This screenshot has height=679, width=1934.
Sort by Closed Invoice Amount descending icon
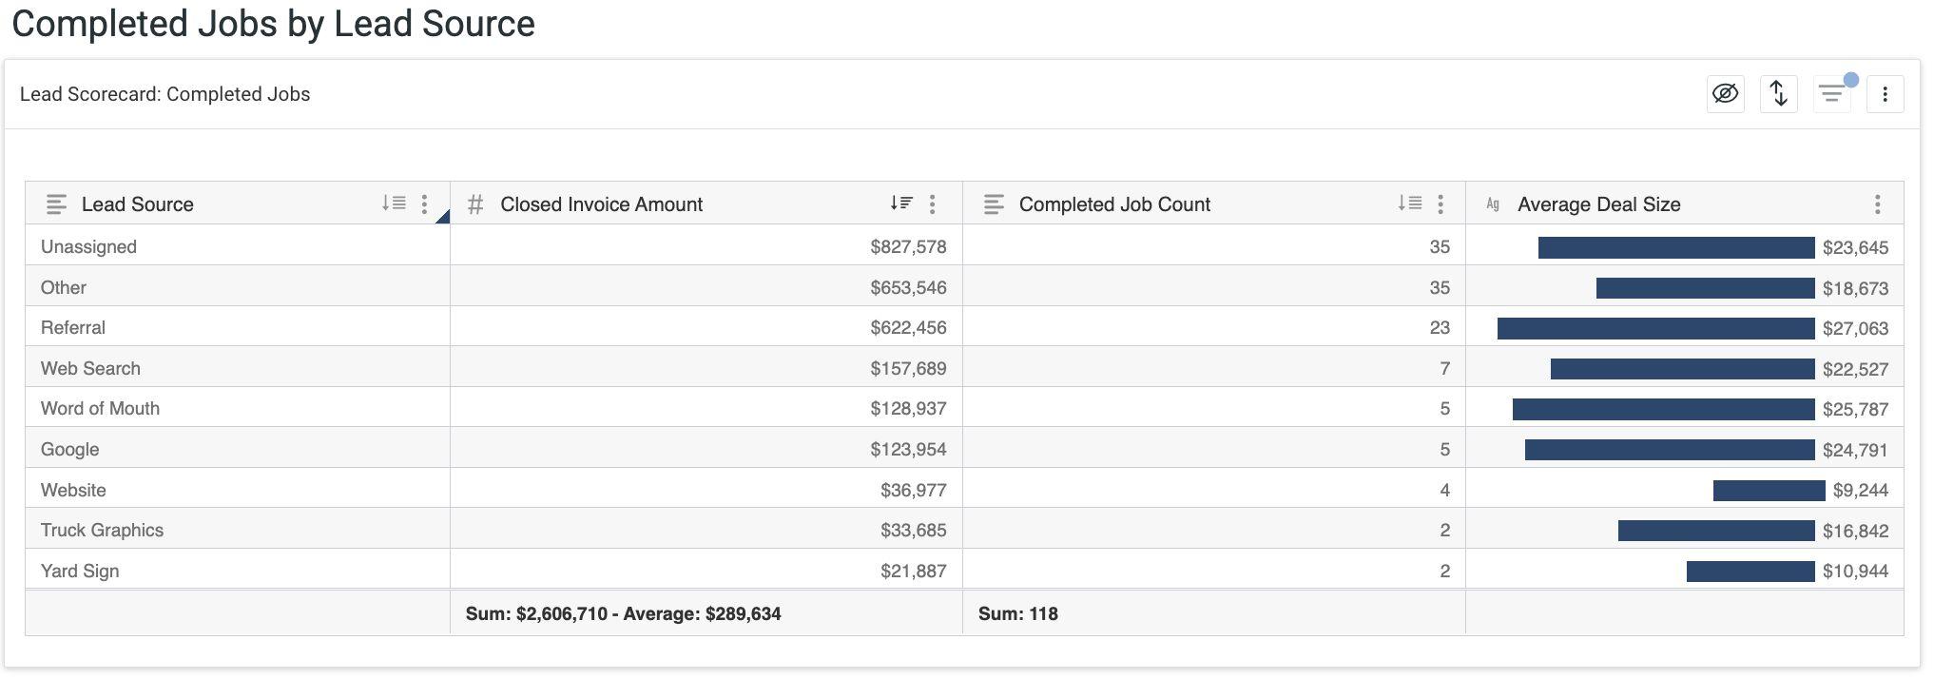(901, 204)
